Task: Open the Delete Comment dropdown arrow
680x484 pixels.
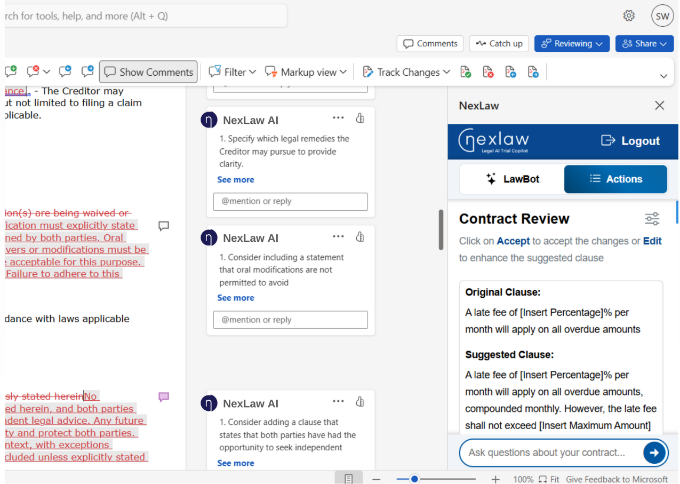Action: click(46, 72)
